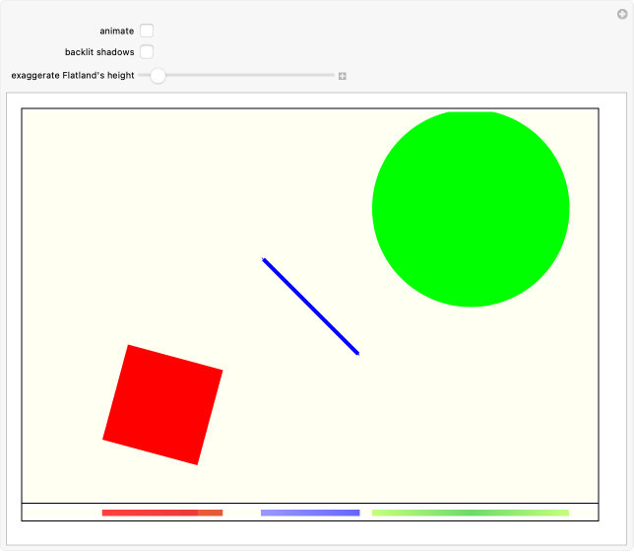Click the "exaggerate Flatland's height" label
This screenshot has height=552, width=634.
pos(73,75)
